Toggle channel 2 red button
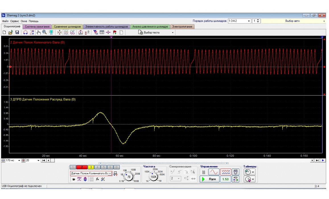This screenshot has height=199, width=329. point(81,167)
